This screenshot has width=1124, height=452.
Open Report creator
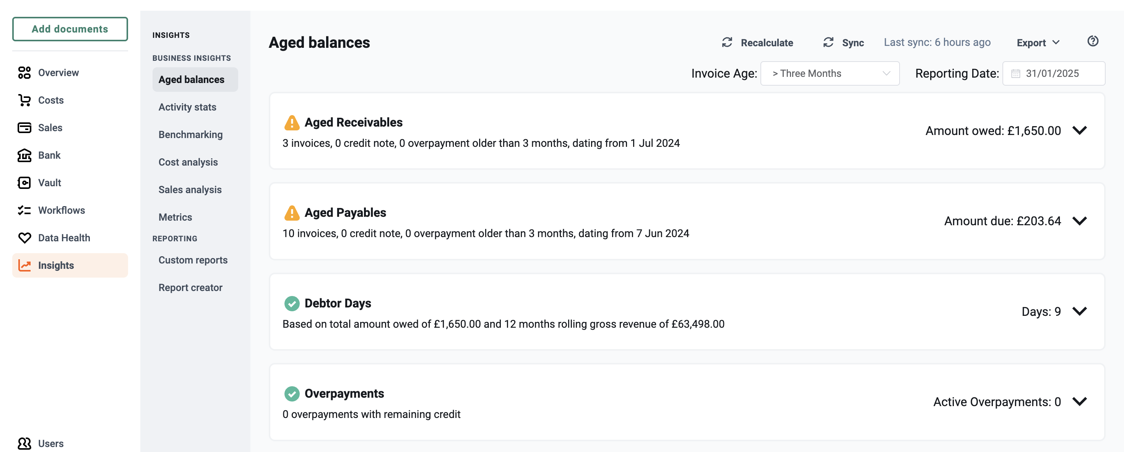pos(190,287)
